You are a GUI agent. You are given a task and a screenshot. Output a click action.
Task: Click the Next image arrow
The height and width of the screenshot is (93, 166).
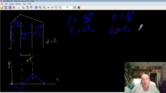click(52, 7)
